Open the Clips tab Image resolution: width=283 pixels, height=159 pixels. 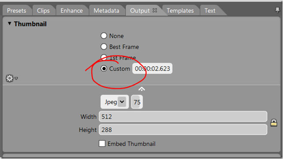[43, 11]
